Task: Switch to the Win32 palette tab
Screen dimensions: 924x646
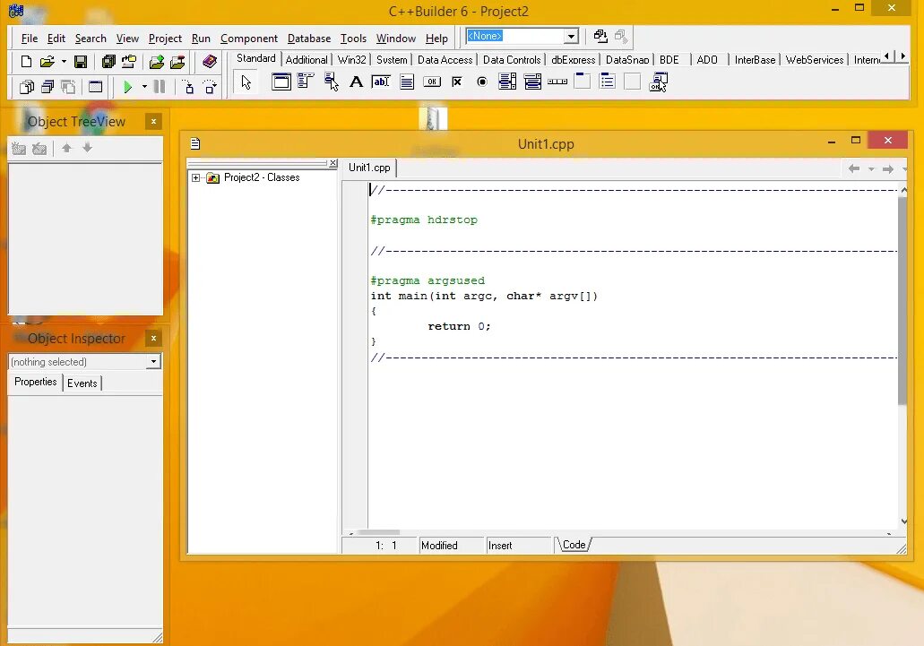Action: 352,59
